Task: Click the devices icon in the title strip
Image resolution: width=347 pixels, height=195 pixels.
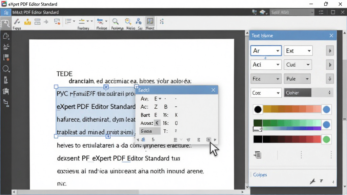Action: (254, 13)
